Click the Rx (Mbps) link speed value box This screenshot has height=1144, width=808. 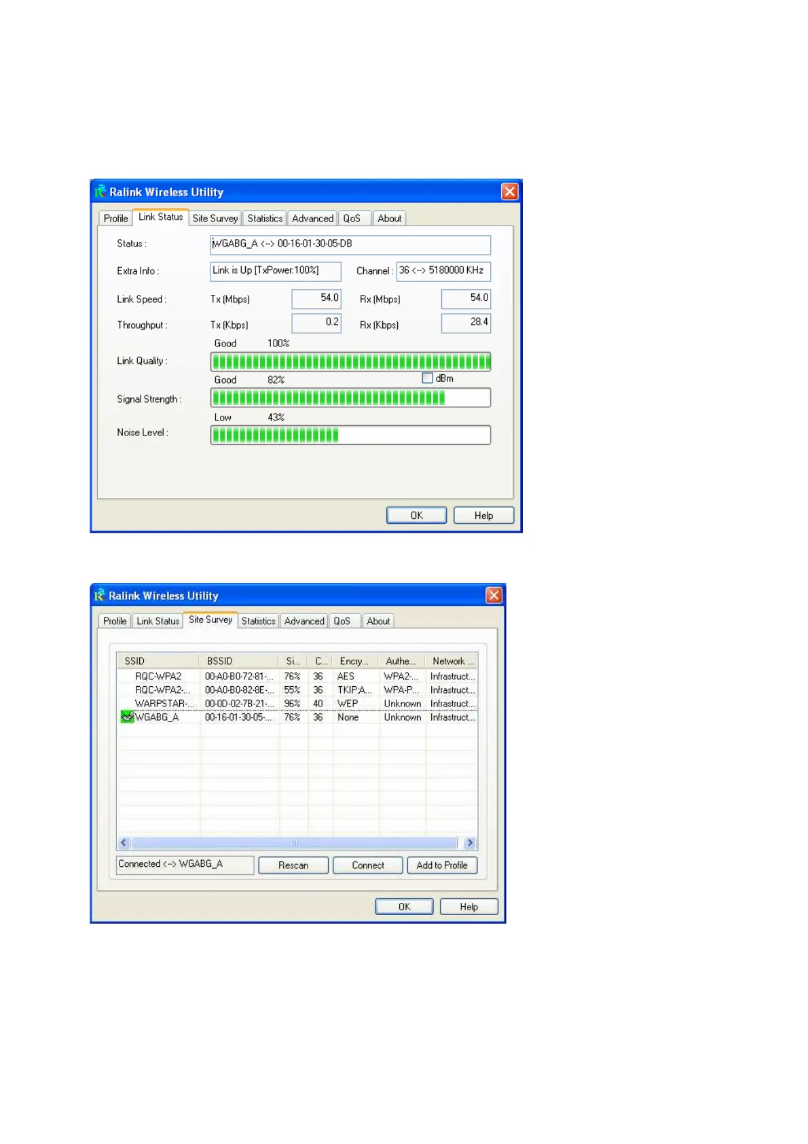point(466,299)
